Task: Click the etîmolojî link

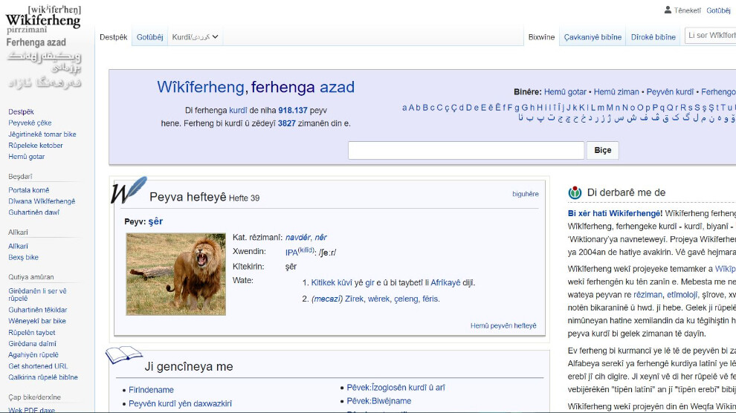Action: click(682, 295)
